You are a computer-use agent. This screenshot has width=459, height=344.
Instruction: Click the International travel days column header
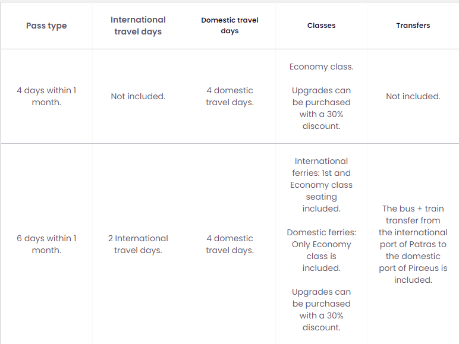click(x=138, y=26)
